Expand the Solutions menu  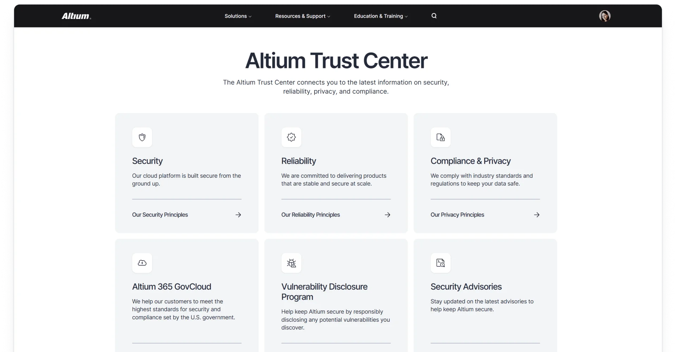tap(238, 16)
